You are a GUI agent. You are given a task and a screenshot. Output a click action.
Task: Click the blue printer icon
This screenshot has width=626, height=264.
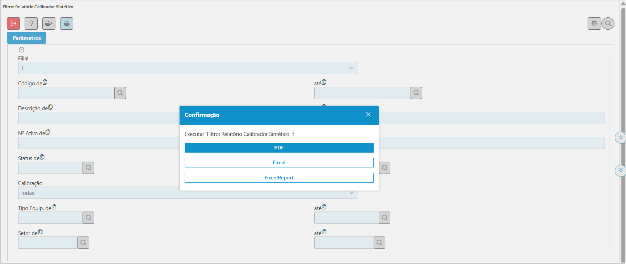click(67, 24)
